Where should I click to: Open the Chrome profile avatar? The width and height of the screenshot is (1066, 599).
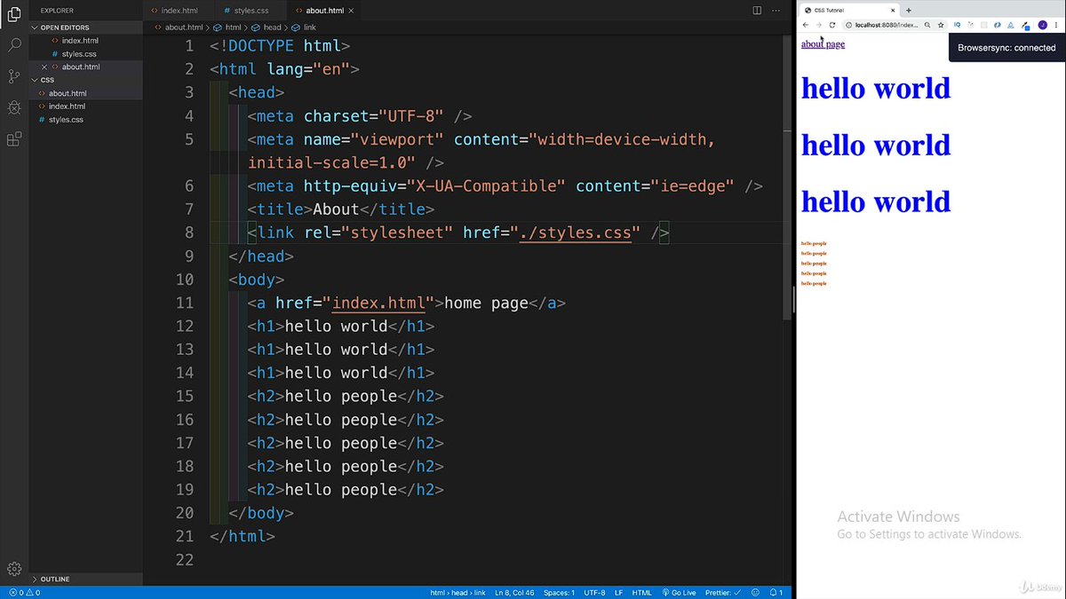(1042, 25)
